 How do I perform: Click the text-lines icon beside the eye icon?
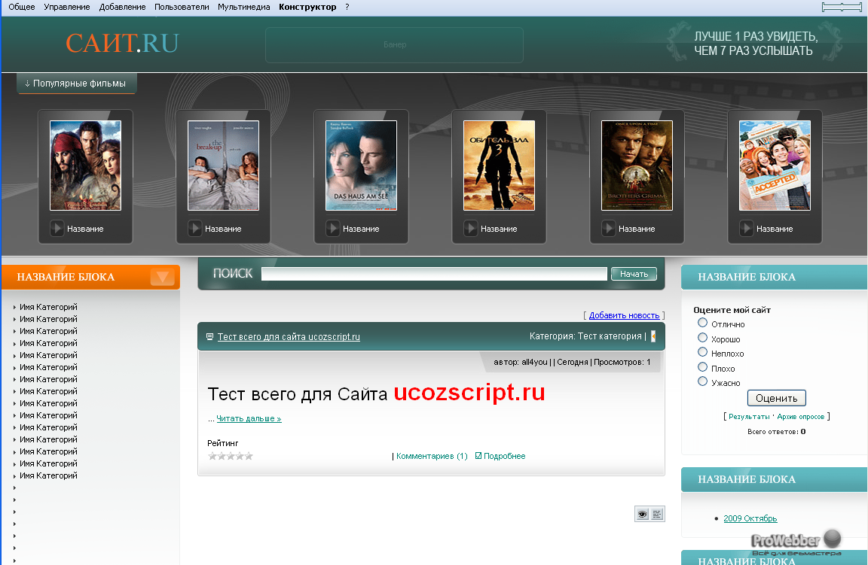657,514
